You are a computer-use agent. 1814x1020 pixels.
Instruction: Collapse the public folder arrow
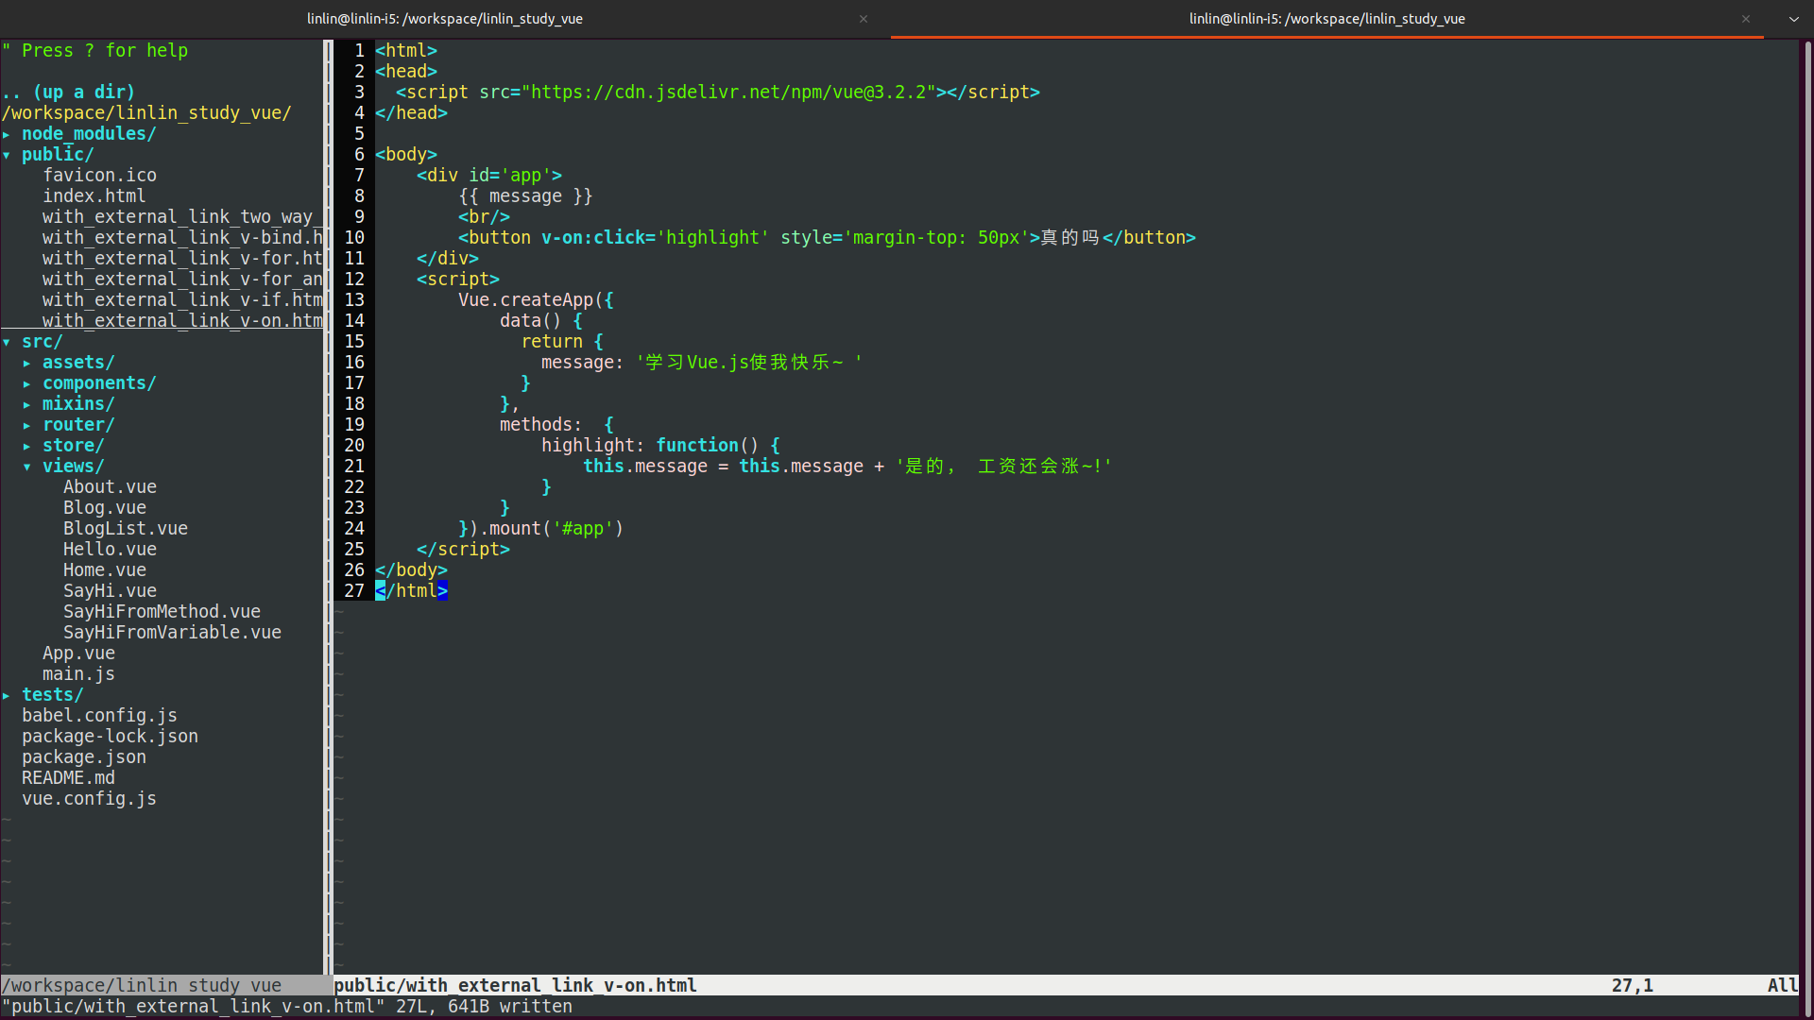7,155
